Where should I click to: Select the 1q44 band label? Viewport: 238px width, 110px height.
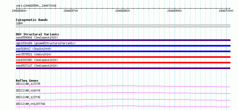tap(19, 23)
